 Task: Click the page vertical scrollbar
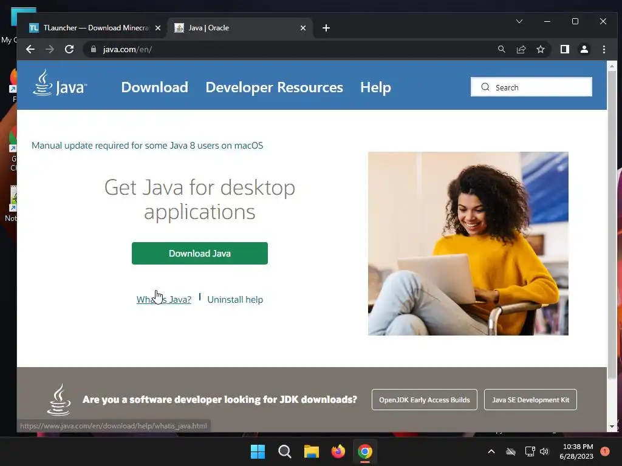612,226
